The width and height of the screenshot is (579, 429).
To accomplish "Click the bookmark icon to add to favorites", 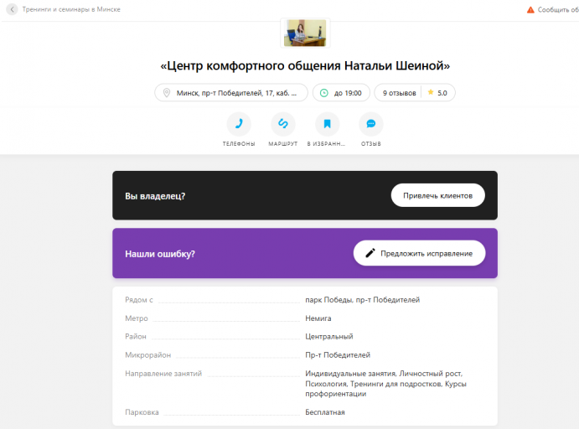I will click(x=327, y=124).
